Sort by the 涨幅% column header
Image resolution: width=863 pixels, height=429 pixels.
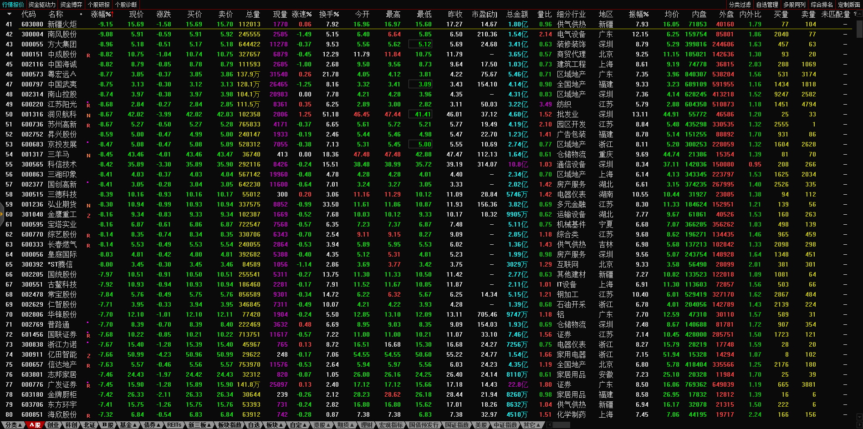point(101,14)
